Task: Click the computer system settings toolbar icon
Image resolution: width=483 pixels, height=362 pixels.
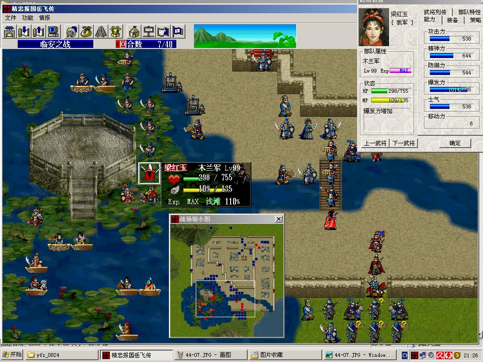Action: pyautogui.click(x=53, y=32)
